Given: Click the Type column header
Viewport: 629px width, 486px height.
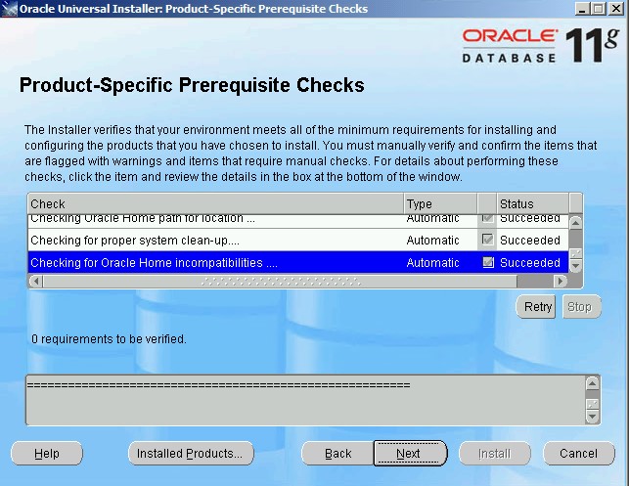Looking at the screenshot, I should tap(440, 203).
